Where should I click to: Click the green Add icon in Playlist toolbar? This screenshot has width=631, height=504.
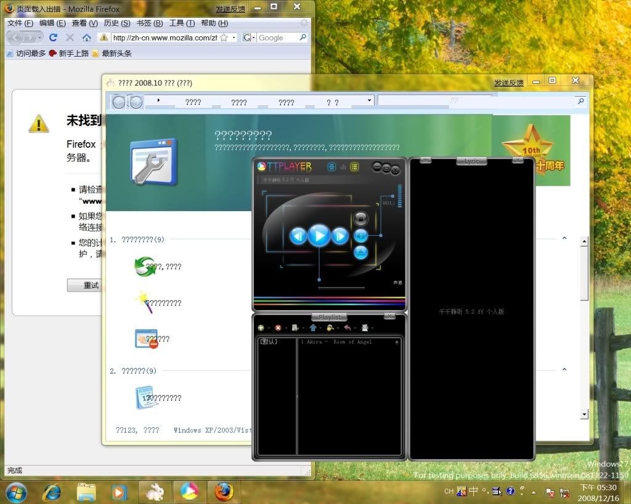pos(261,328)
